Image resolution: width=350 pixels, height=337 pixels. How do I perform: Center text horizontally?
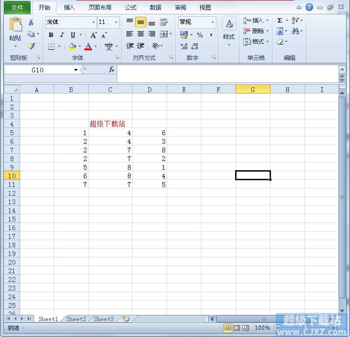141,34
